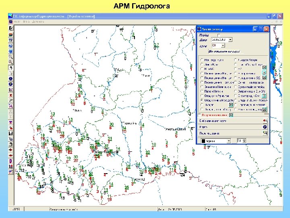Click the 'Вибір даних для карти' button
Image resolution: width=290 pixels, height=218 pixels.
233,121
